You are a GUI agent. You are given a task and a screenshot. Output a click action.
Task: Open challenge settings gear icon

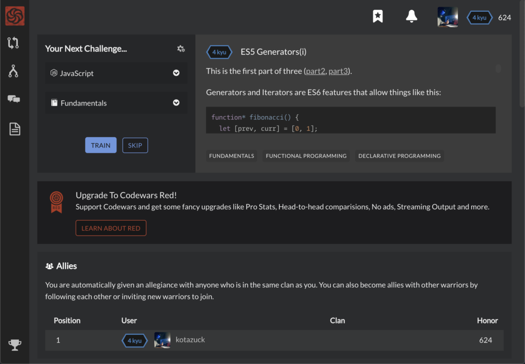tap(181, 49)
